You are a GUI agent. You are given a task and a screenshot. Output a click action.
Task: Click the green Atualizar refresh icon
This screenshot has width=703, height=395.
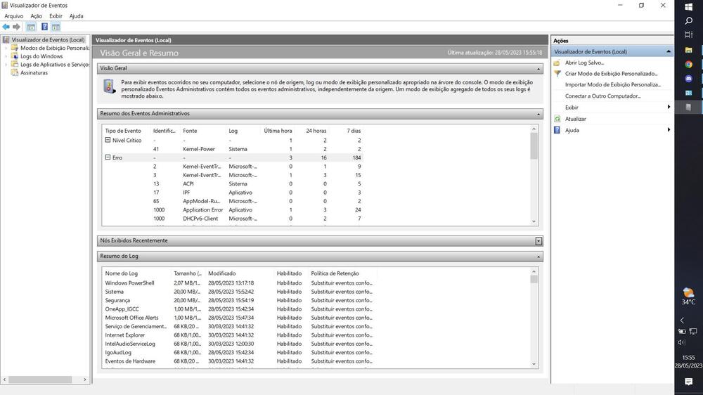coord(557,119)
